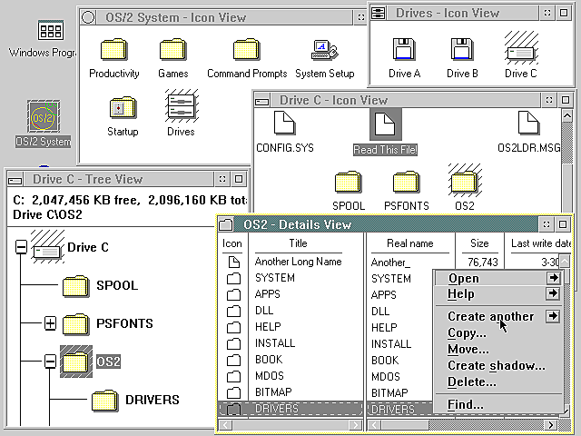Click left arrow of Details View left scrollbar
581x436 pixels.
tap(226, 424)
